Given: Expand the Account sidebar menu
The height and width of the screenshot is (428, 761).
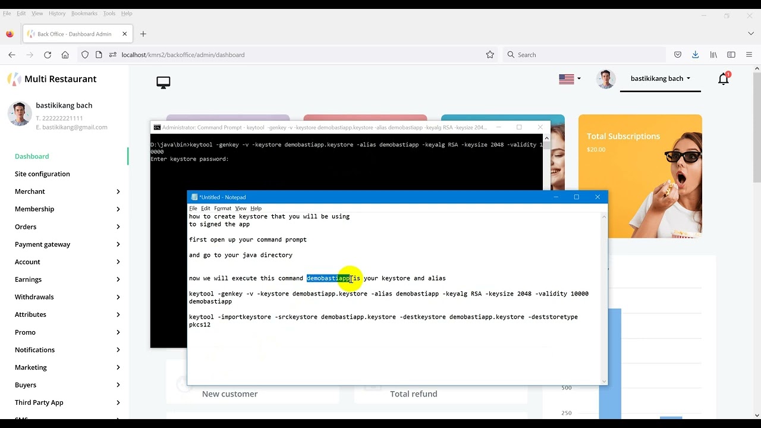Looking at the screenshot, I should [x=67, y=262].
